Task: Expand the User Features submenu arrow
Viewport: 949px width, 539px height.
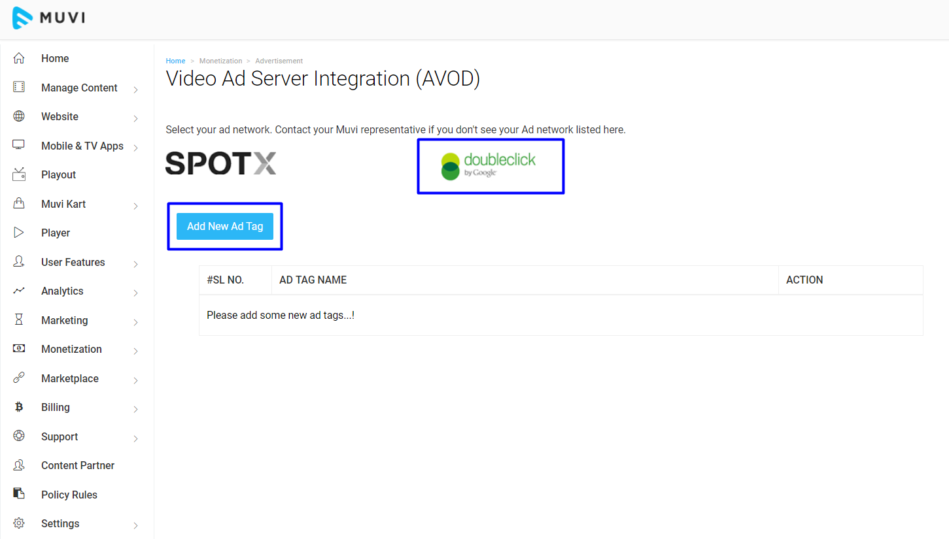Action: pyautogui.click(x=136, y=264)
